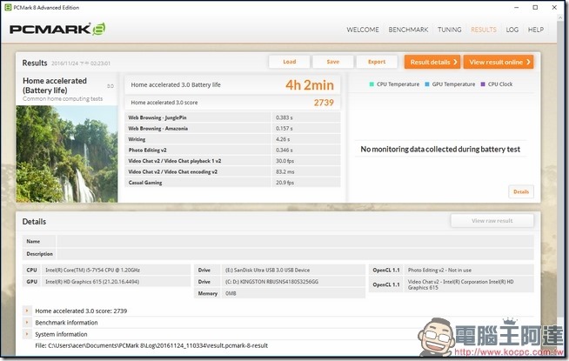This screenshot has width=569, height=361.
Task: Expand Home accelerated 3.0 score row
Action: click(27, 311)
